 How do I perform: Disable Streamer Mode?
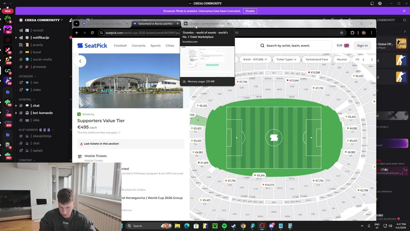pyautogui.click(x=250, y=11)
